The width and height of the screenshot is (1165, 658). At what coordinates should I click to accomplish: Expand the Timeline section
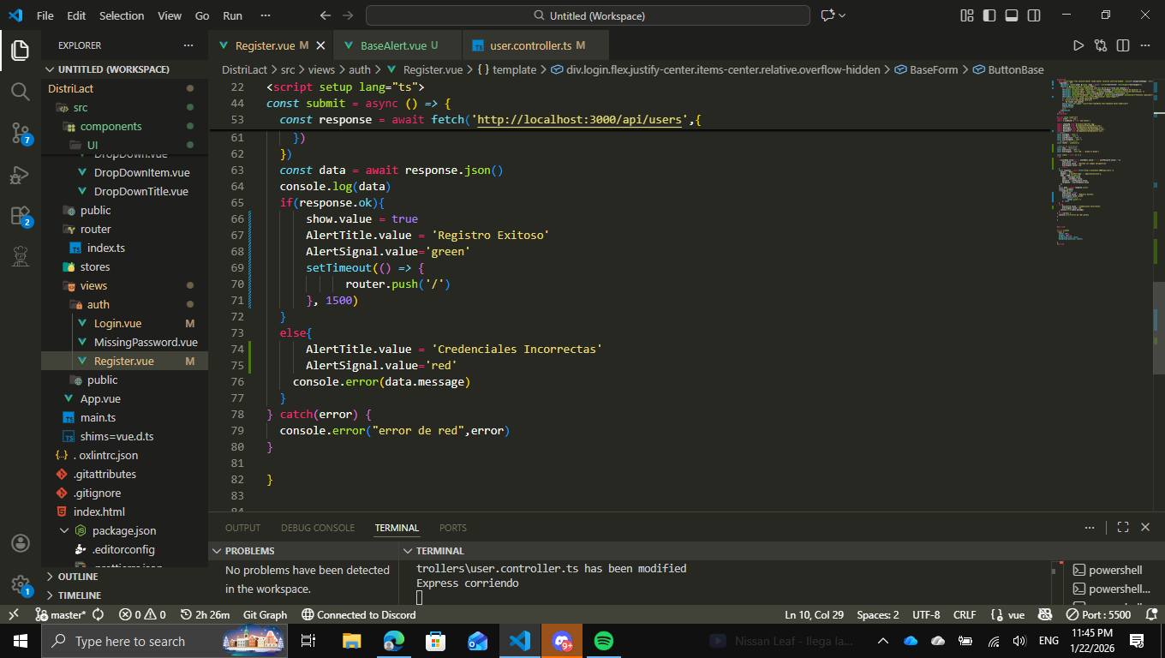click(x=79, y=595)
